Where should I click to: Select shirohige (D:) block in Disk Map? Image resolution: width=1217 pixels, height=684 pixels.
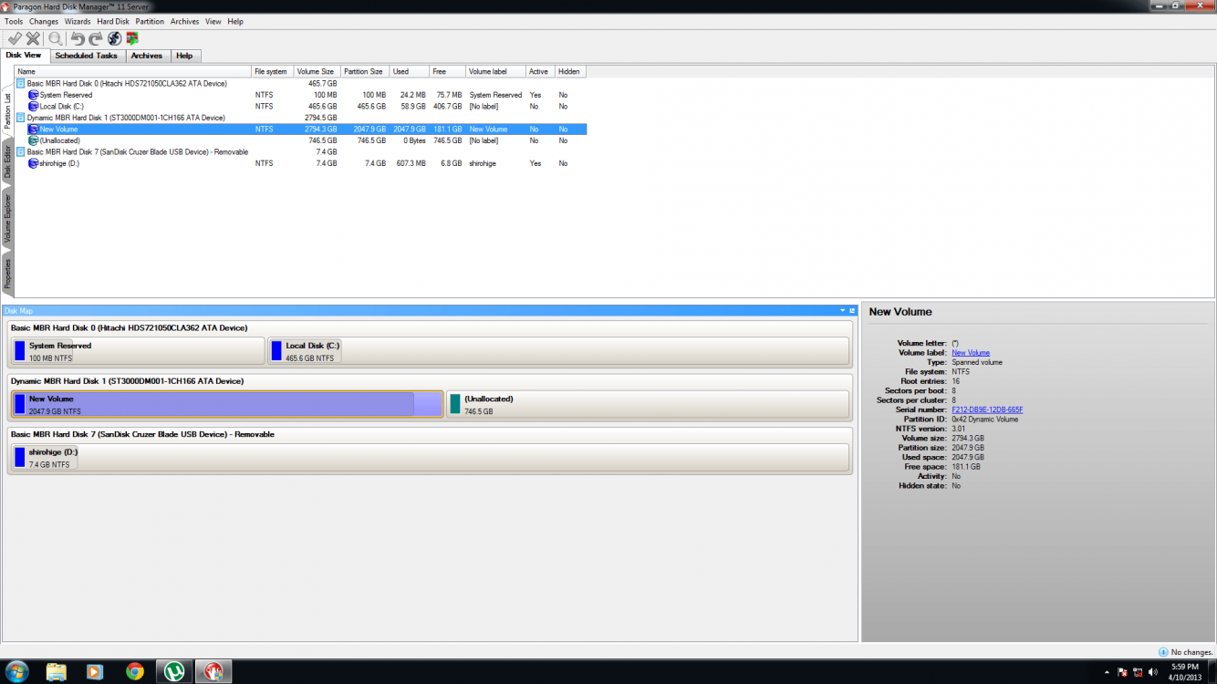click(430, 457)
